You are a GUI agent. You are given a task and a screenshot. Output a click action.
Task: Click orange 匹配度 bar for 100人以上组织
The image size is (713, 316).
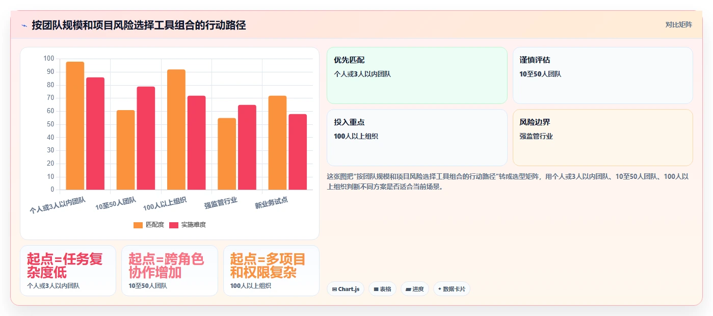pyautogui.click(x=176, y=129)
